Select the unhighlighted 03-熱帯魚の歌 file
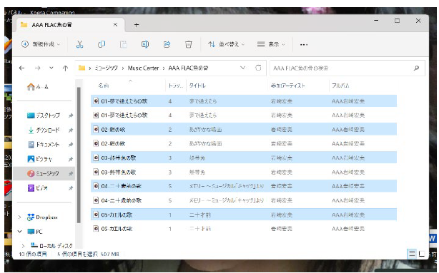 click(244, 172)
